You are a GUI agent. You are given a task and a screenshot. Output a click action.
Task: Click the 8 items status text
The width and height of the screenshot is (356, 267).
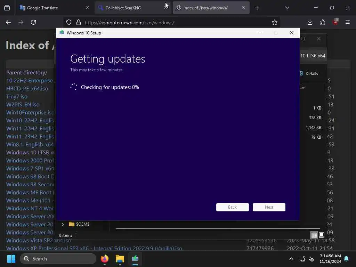tap(66, 235)
